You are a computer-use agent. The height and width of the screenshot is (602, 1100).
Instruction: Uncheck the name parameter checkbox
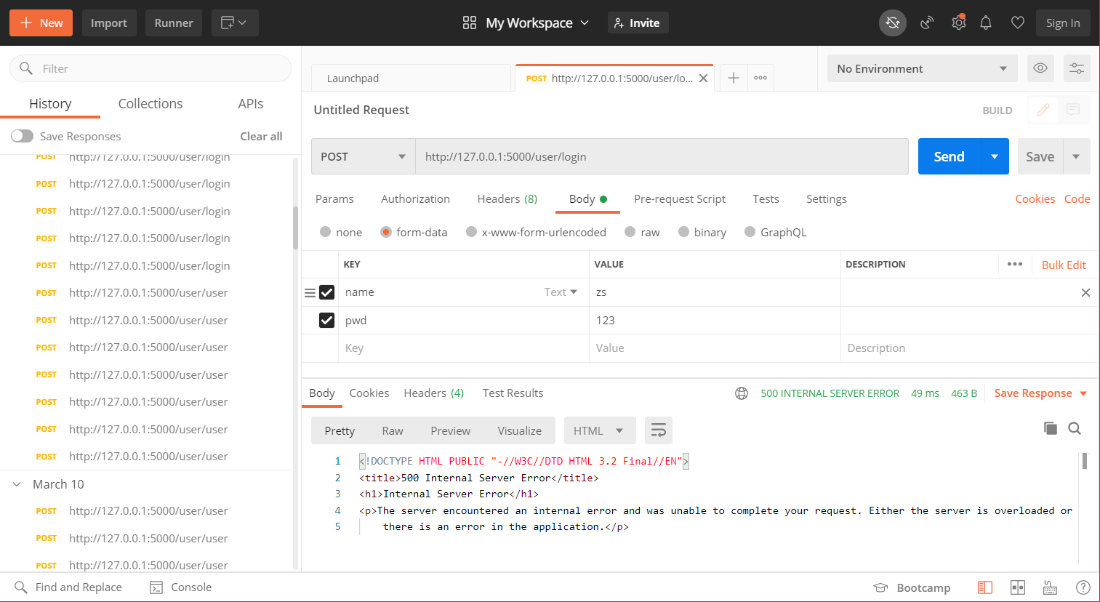point(326,292)
